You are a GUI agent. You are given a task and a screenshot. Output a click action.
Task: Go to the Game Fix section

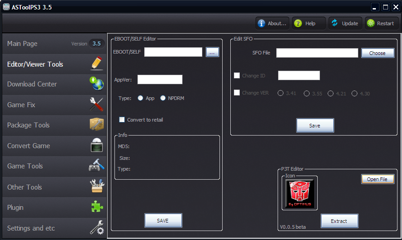pyautogui.click(x=55, y=105)
